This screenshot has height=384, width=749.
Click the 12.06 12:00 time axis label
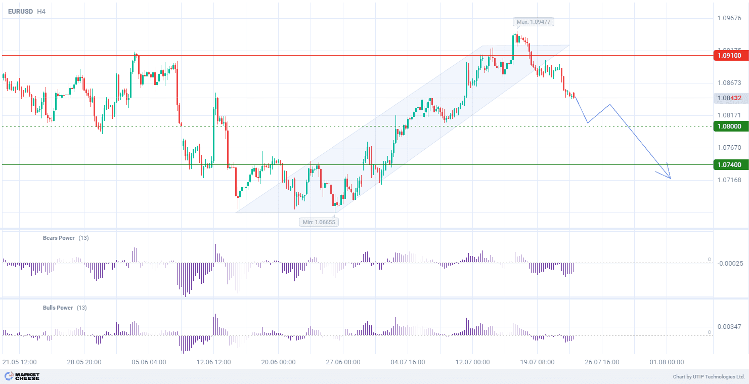213,362
